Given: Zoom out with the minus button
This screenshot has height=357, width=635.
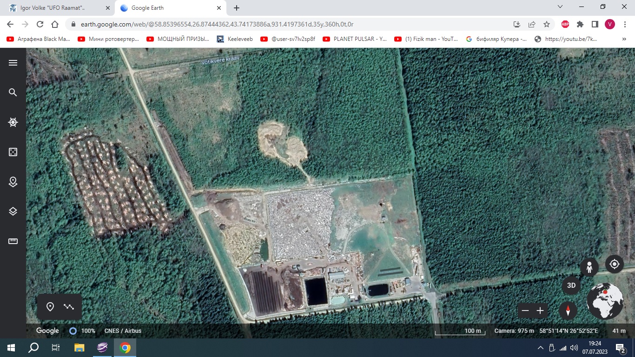Looking at the screenshot, I should click(x=525, y=311).
